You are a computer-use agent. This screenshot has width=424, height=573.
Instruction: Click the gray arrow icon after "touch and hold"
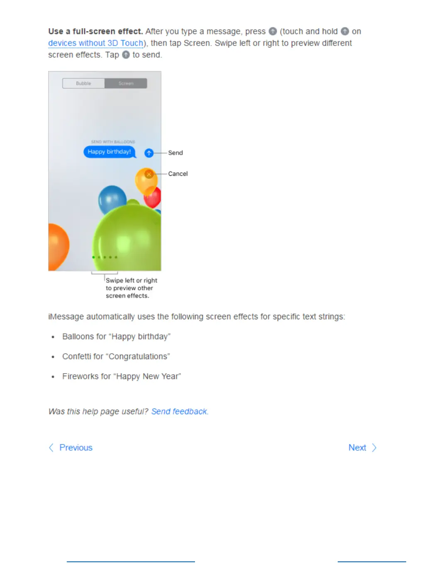[345, 31]
